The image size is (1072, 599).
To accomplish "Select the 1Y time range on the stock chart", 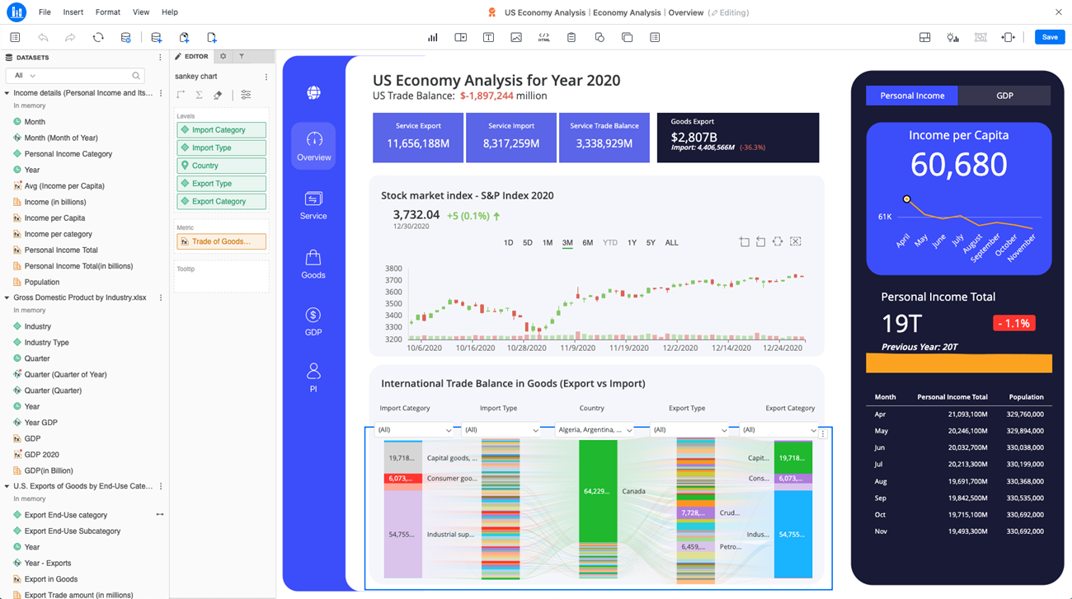I will coord(632,243).
